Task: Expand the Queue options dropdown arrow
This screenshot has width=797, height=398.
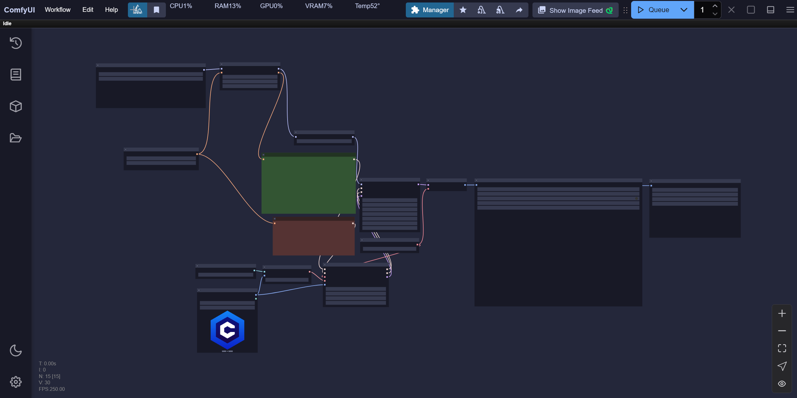Action: [684, 10]
